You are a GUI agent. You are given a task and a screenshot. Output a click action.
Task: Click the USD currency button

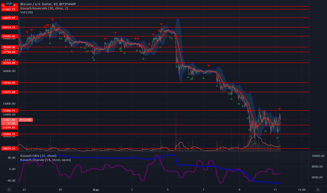9,4
